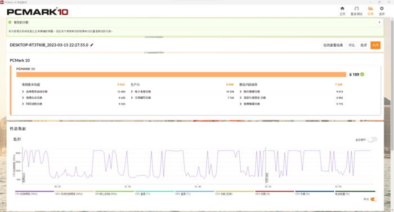Click the purple CPU clock frequency legend swatch
The height and width of the screenshot is (212, 394).
34,191
